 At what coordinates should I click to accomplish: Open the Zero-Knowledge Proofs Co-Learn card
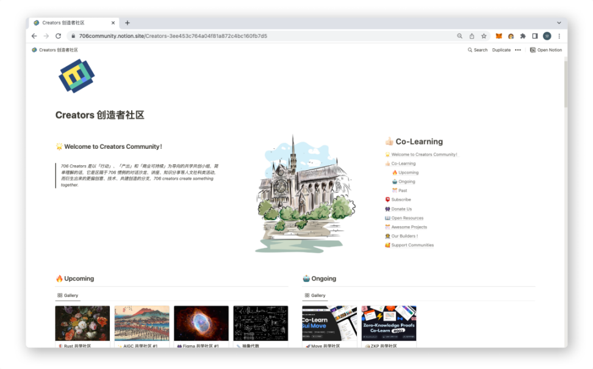coord(389,327)
